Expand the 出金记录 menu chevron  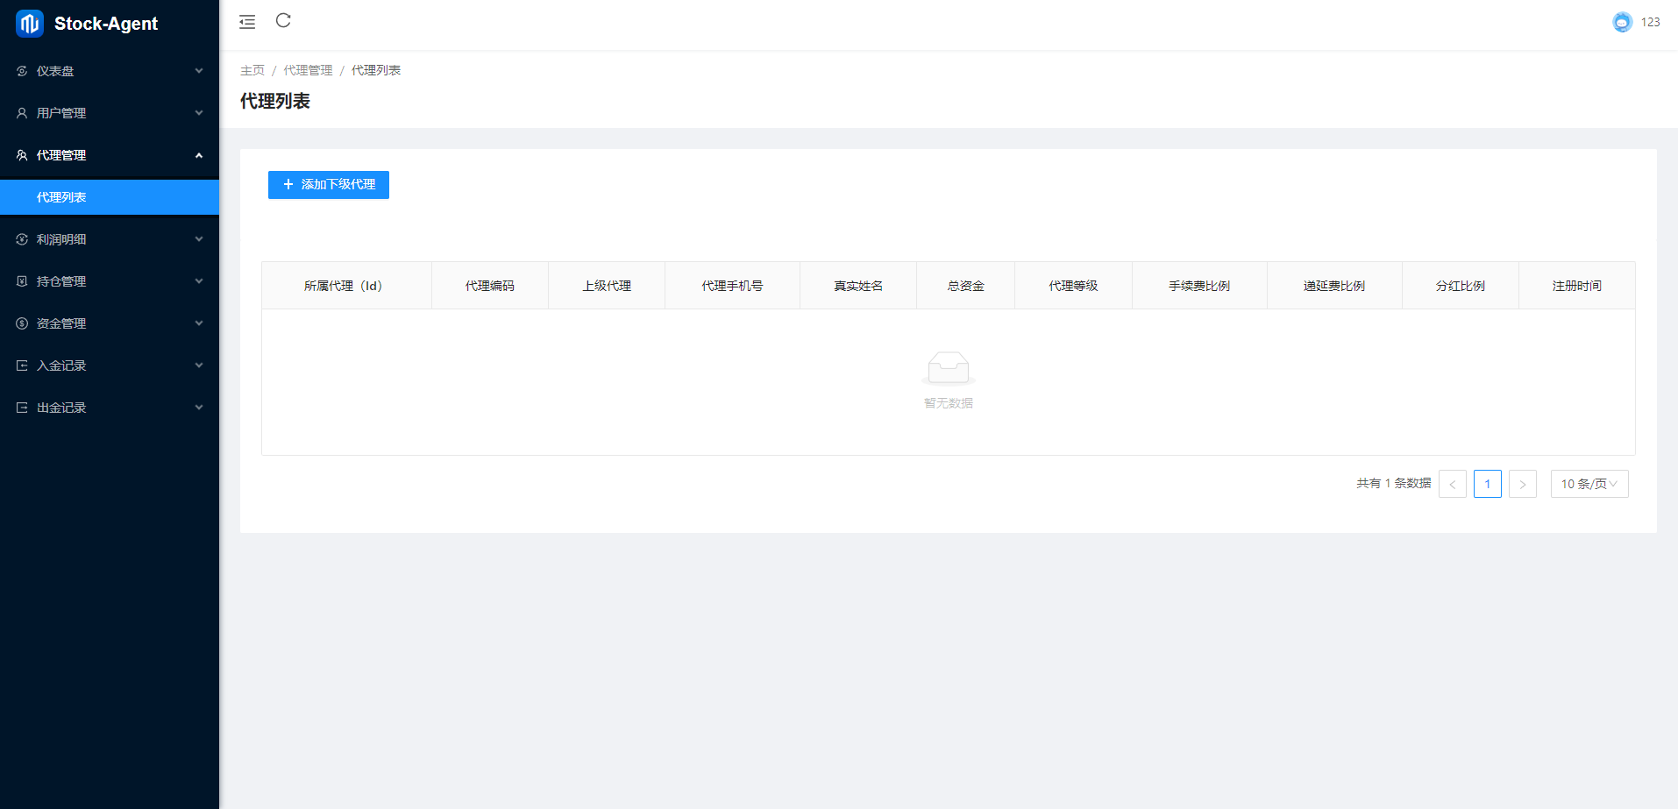point(199,408)
